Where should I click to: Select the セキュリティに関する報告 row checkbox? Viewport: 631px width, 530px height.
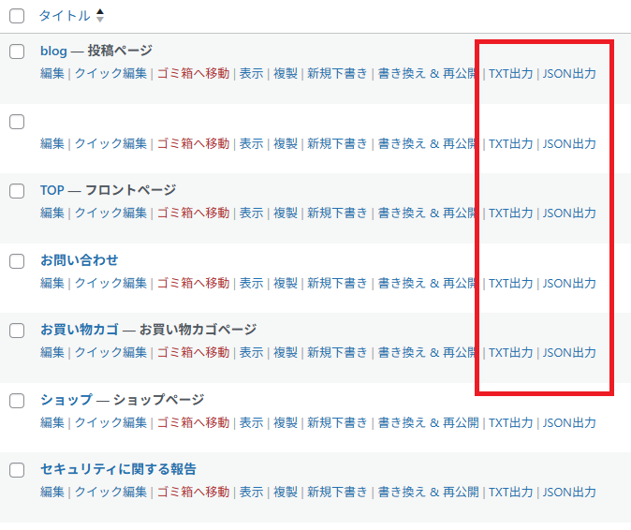pyautogui.click(x=17, y=470)
